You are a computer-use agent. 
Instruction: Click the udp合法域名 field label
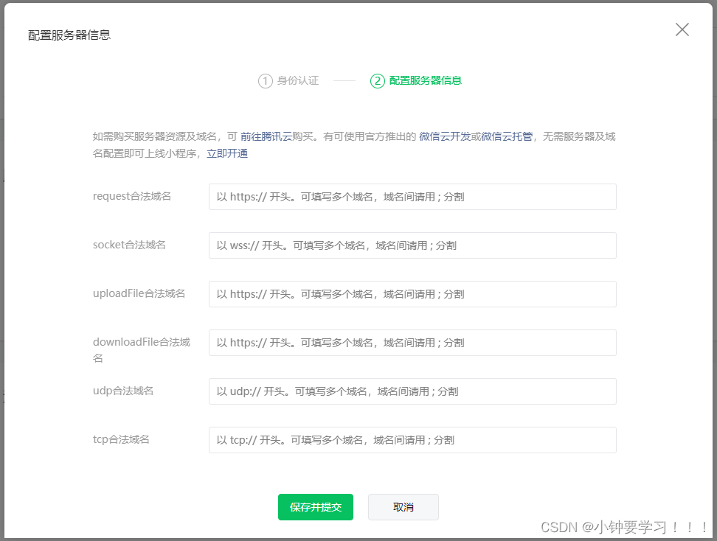(x=123, y=391)
